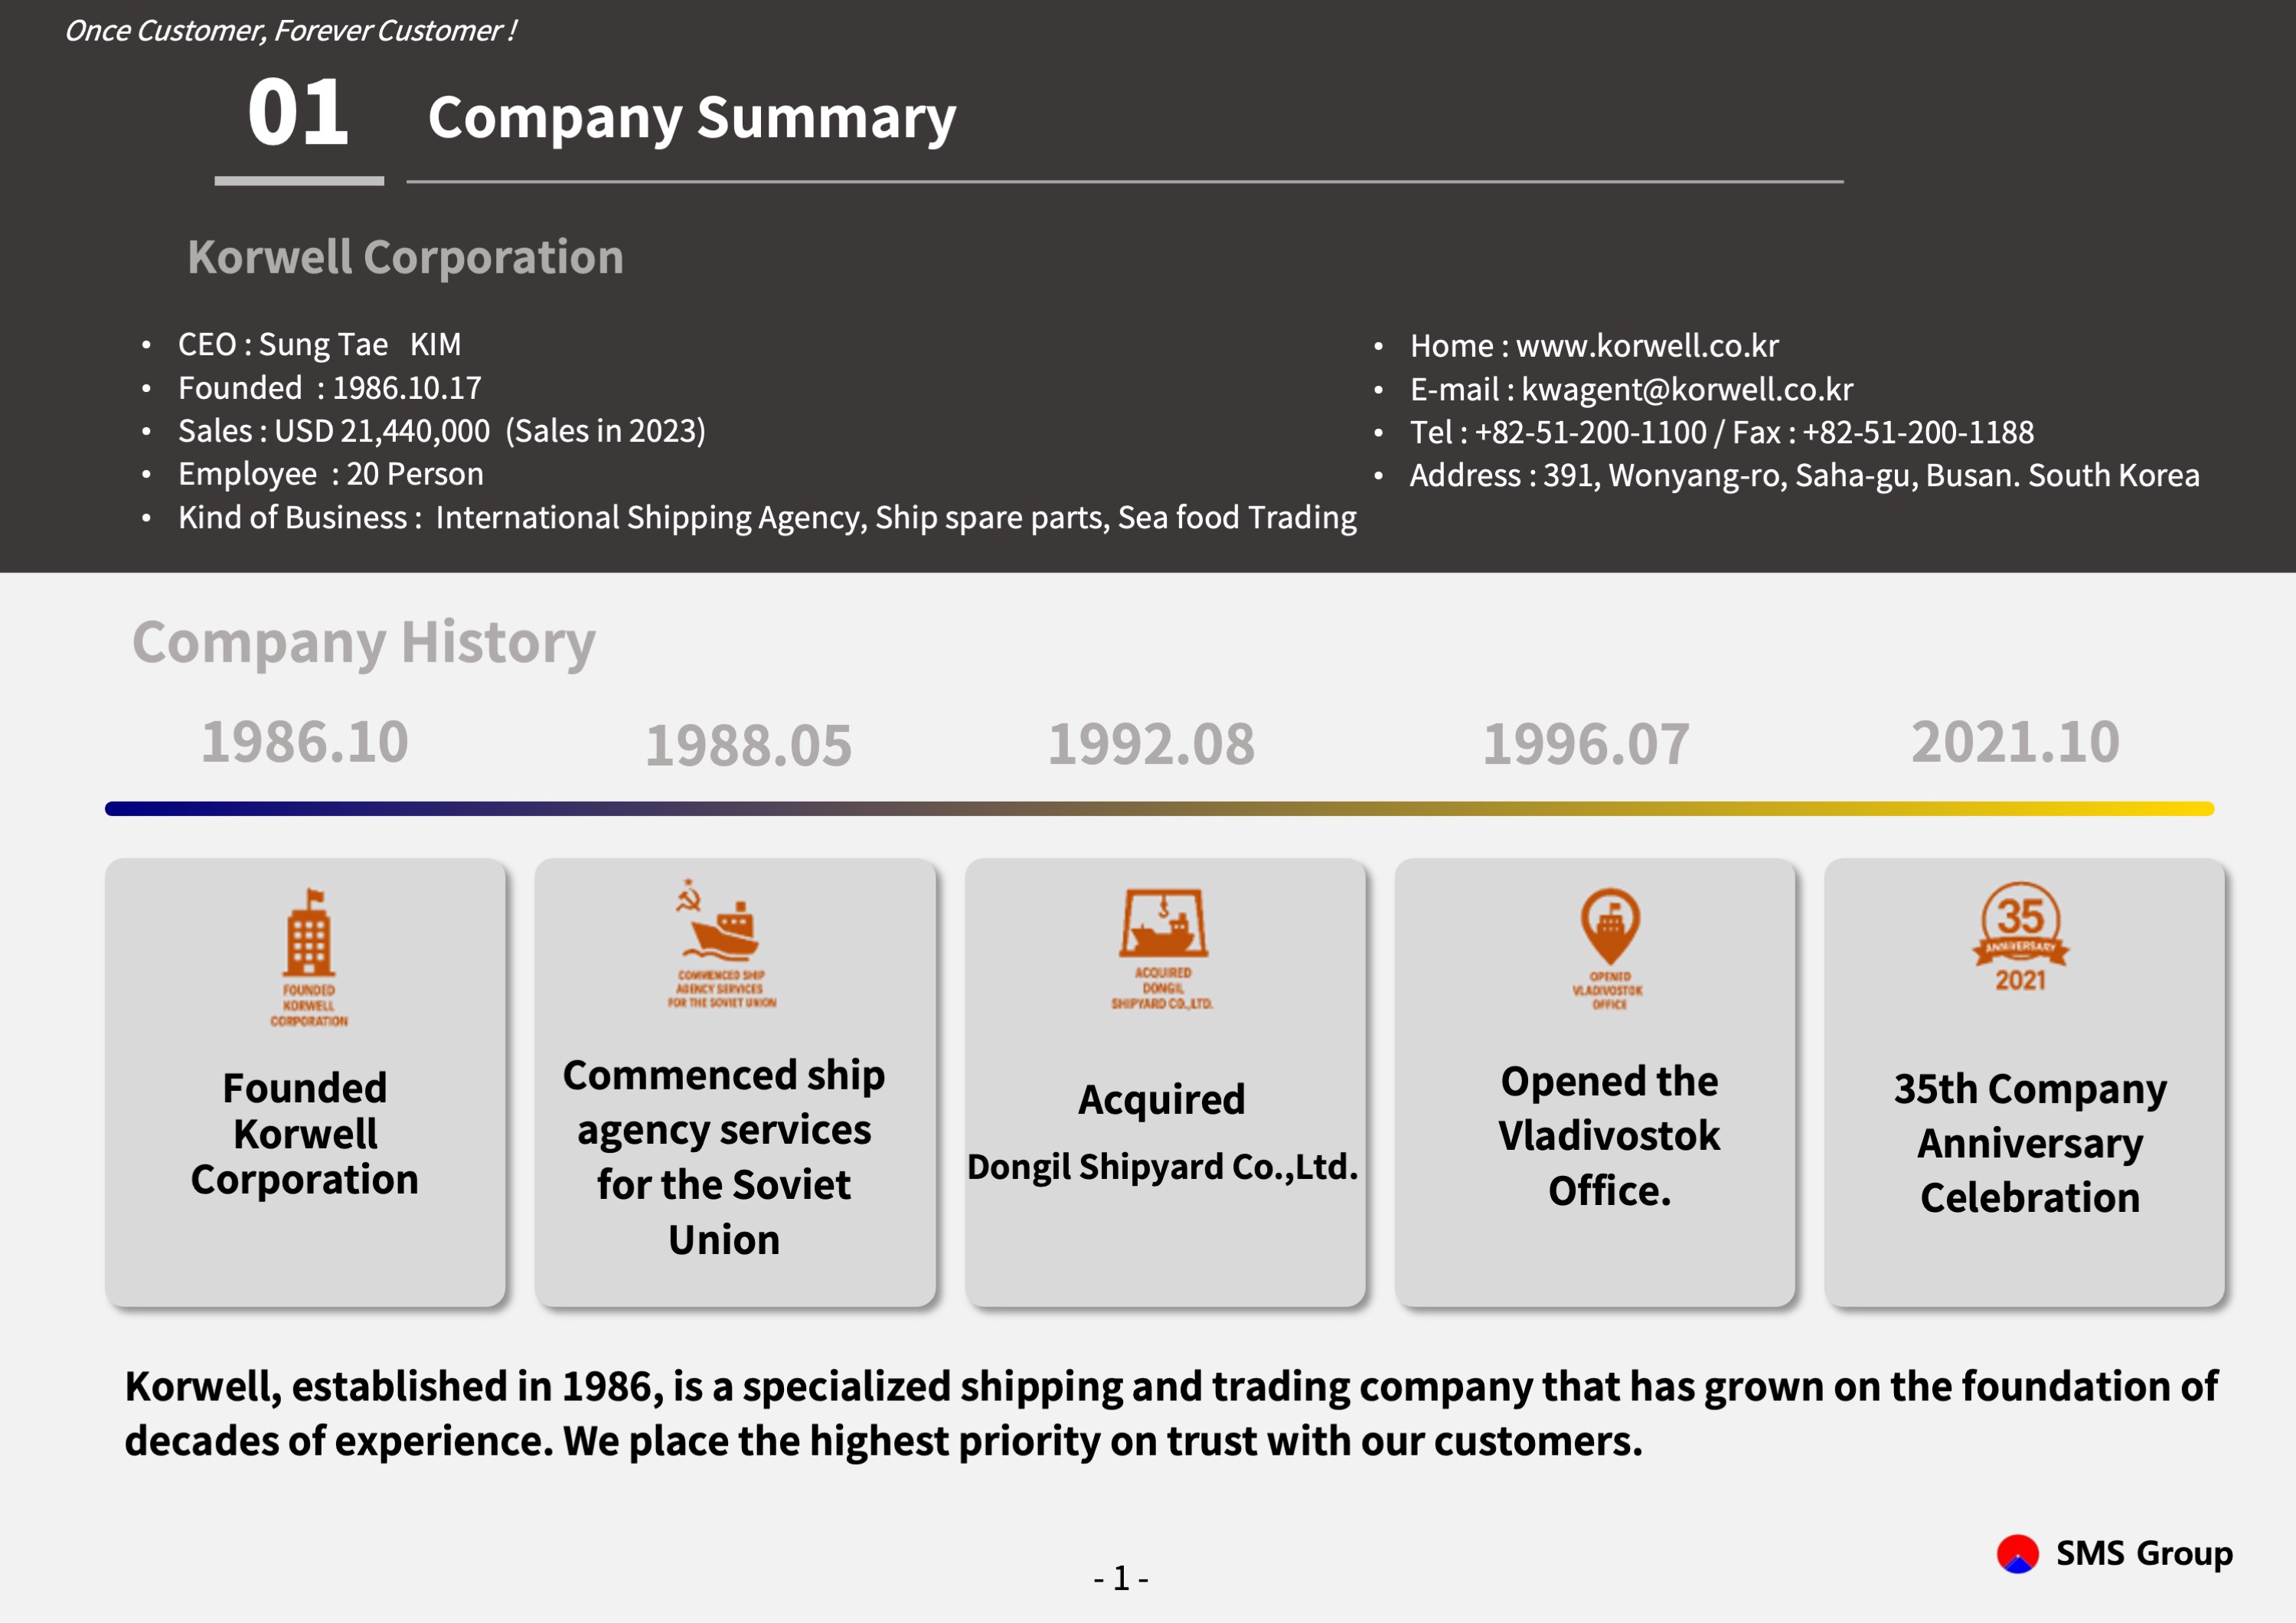Open the www.korwell.co.kr homepage link
The height and width of the screenshot is (1623, 2296).
click(1647, 346)
